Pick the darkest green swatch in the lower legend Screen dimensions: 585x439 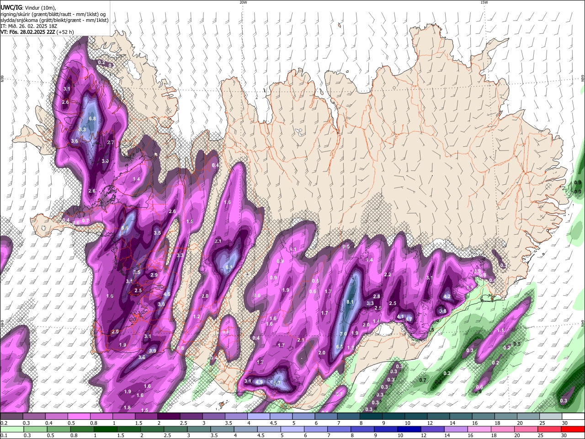click(x=105, y=429)
